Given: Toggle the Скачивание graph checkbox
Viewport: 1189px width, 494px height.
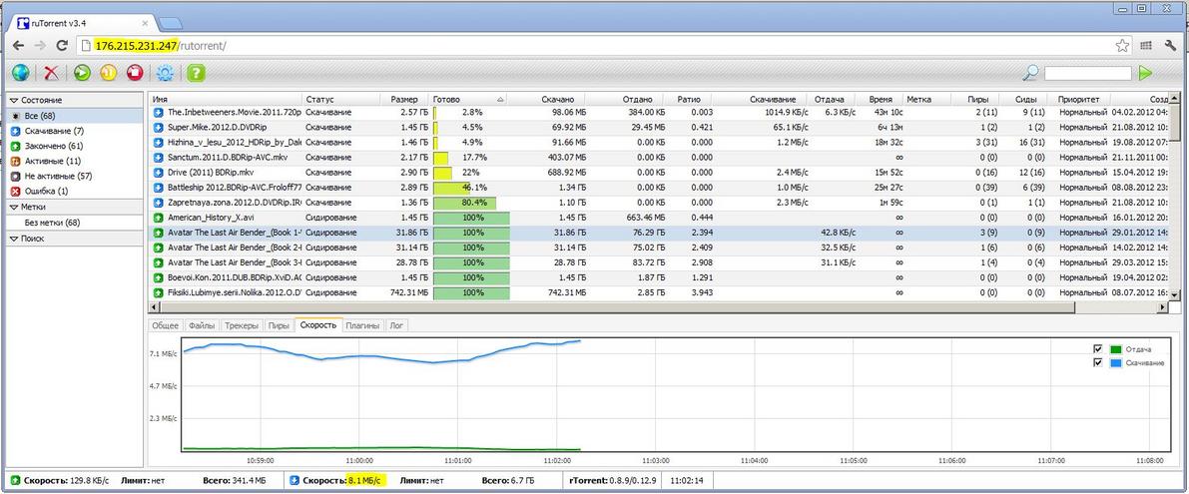Looking at the screenshot, I should (1098, 363).
